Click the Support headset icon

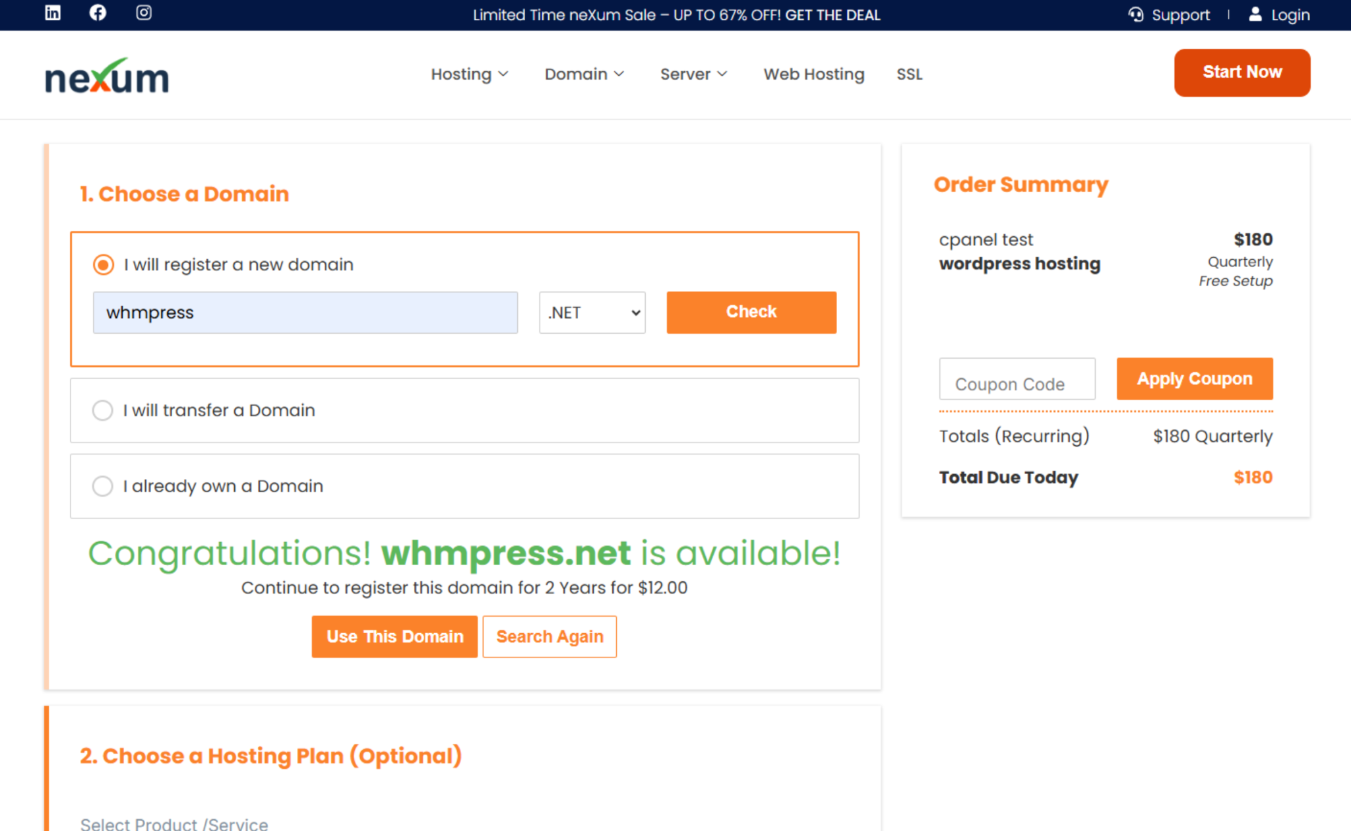click(x=1136, y=15)
